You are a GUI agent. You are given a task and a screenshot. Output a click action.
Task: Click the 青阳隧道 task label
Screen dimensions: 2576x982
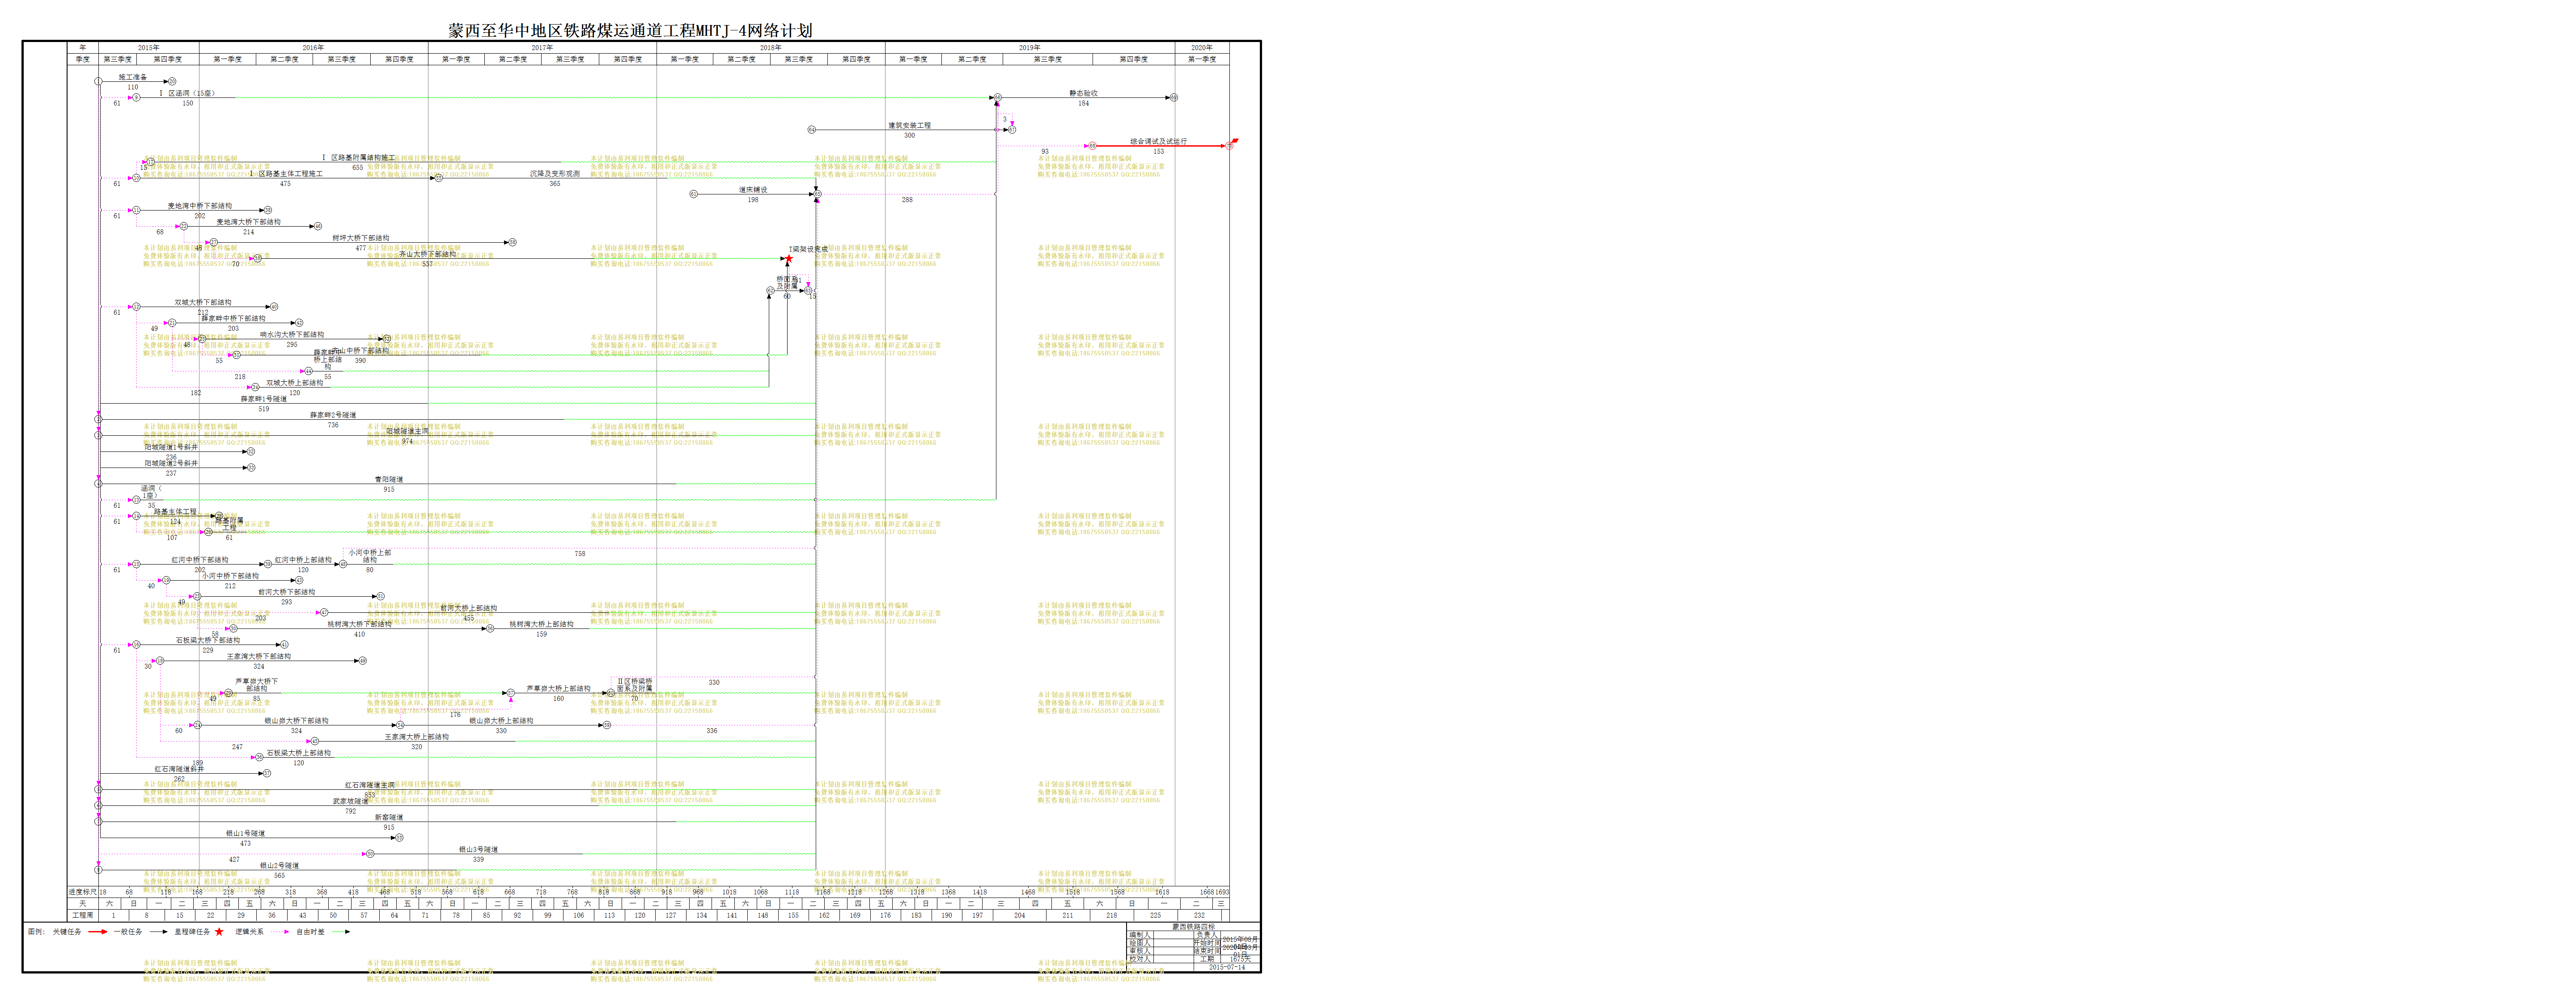(x=389, y=480)
